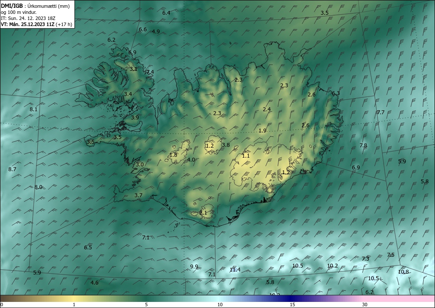Click the yellow section of the color scale

pyautogui.click(x=74, y=298)
